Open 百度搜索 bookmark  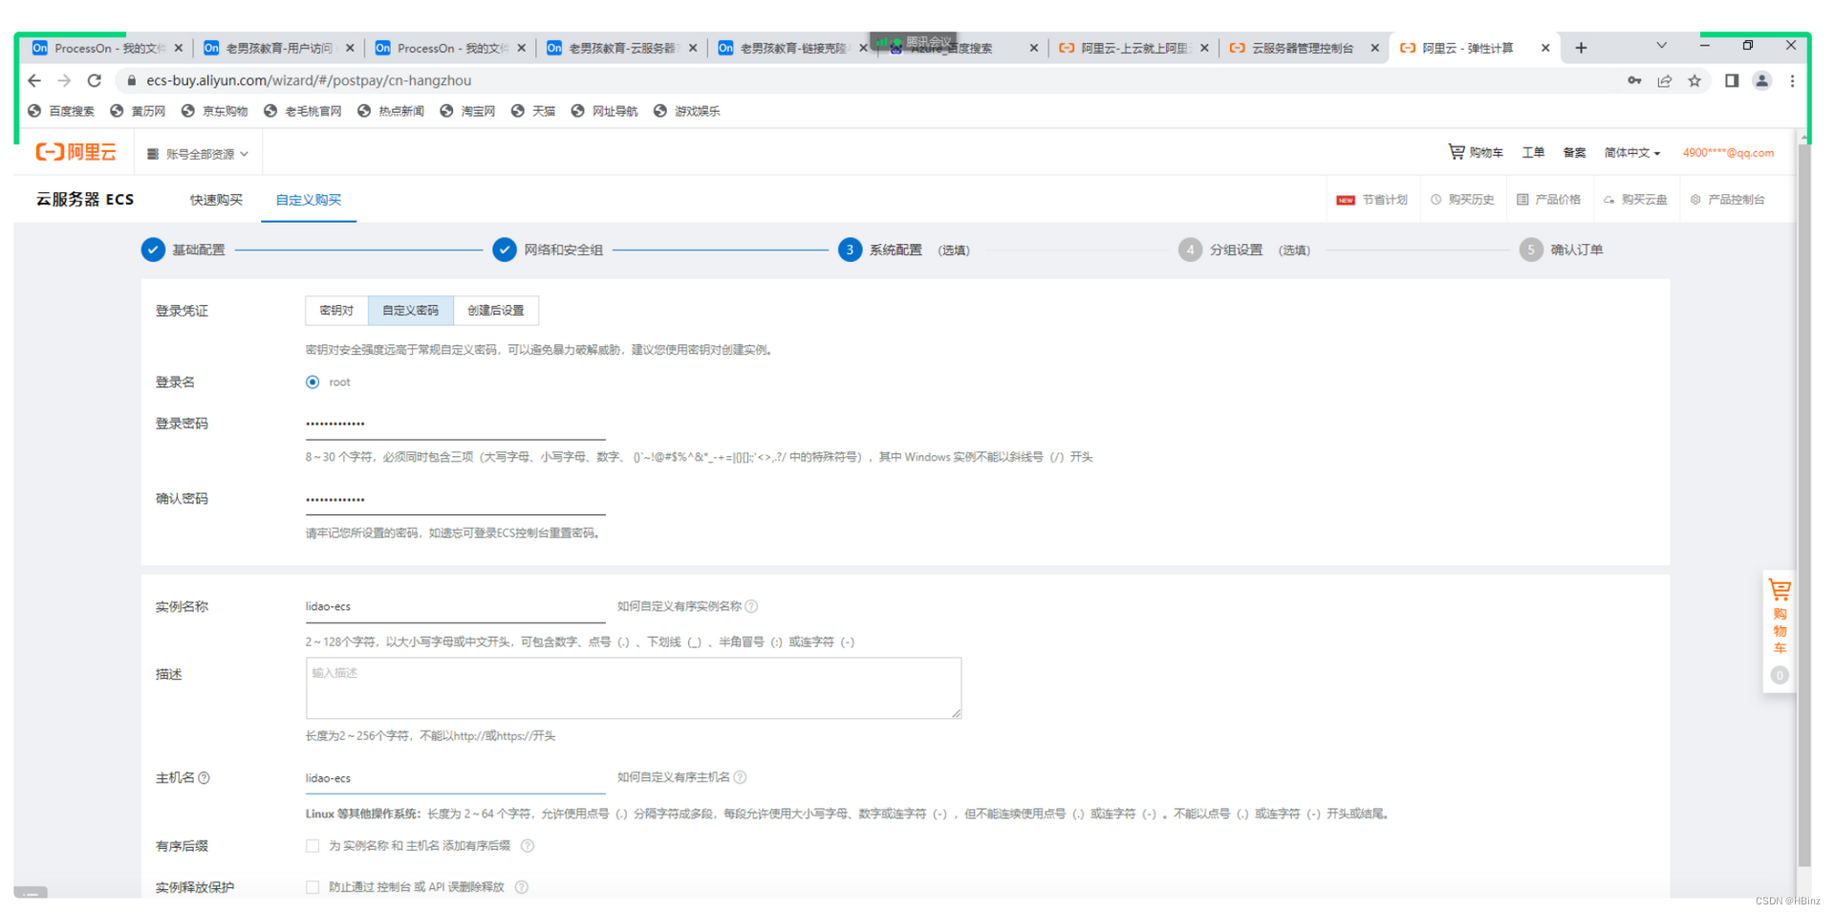[61, 111]
